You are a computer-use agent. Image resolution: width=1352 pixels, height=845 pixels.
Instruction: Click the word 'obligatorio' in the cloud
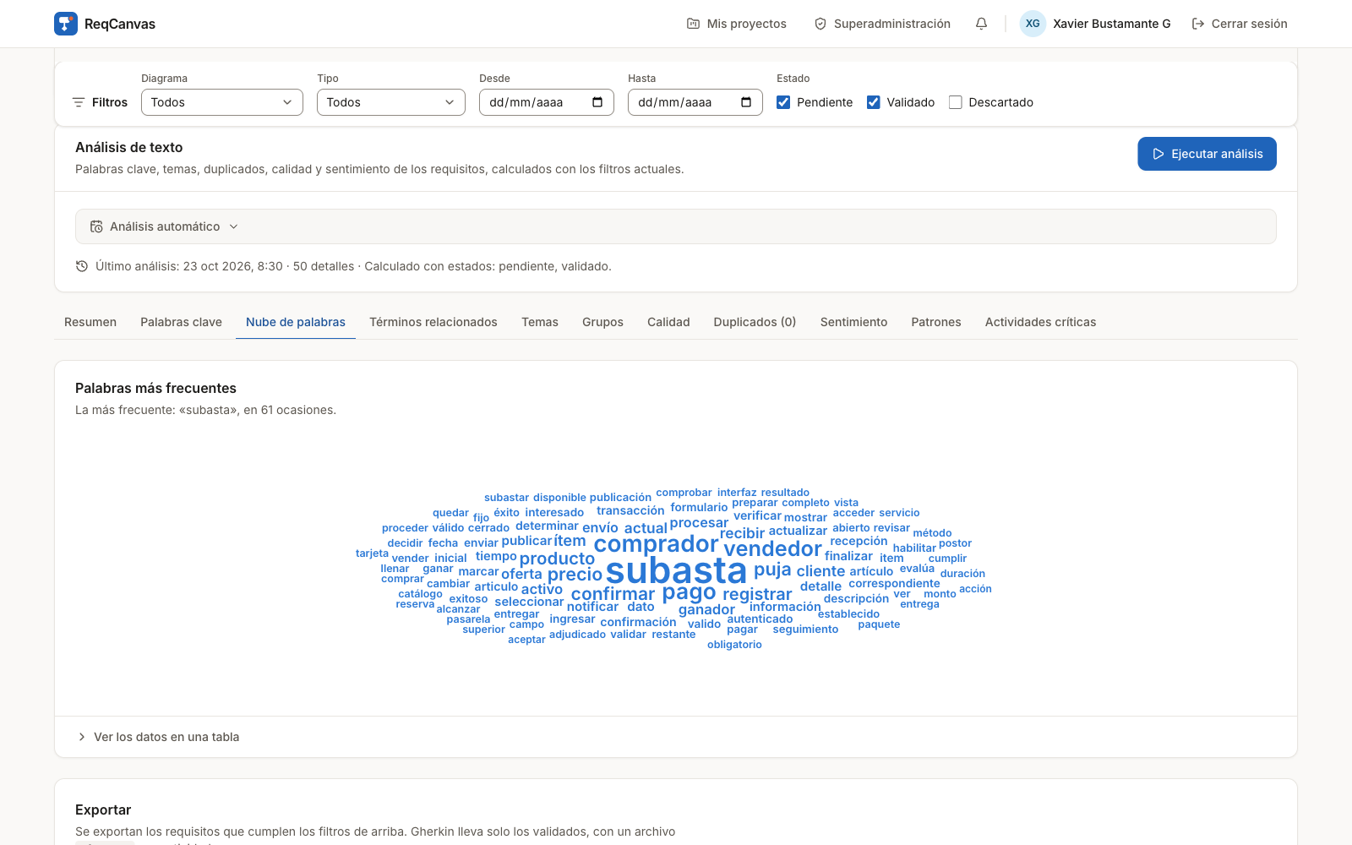734,645
